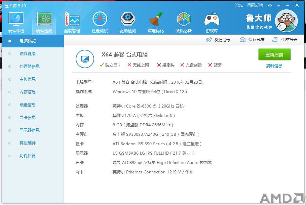Click the 生成报表 generate report text
The image size is (306, 205).
pyautogui.click(x=289, y=40)
